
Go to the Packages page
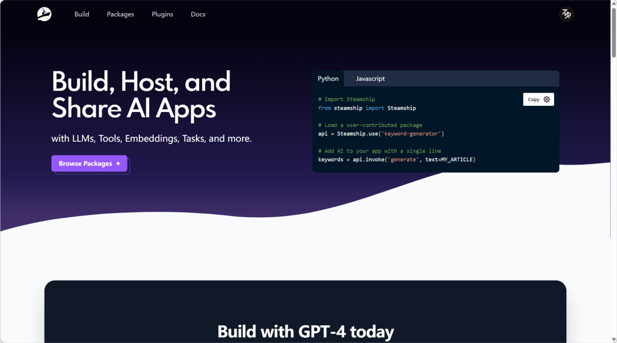click(121, 14)
